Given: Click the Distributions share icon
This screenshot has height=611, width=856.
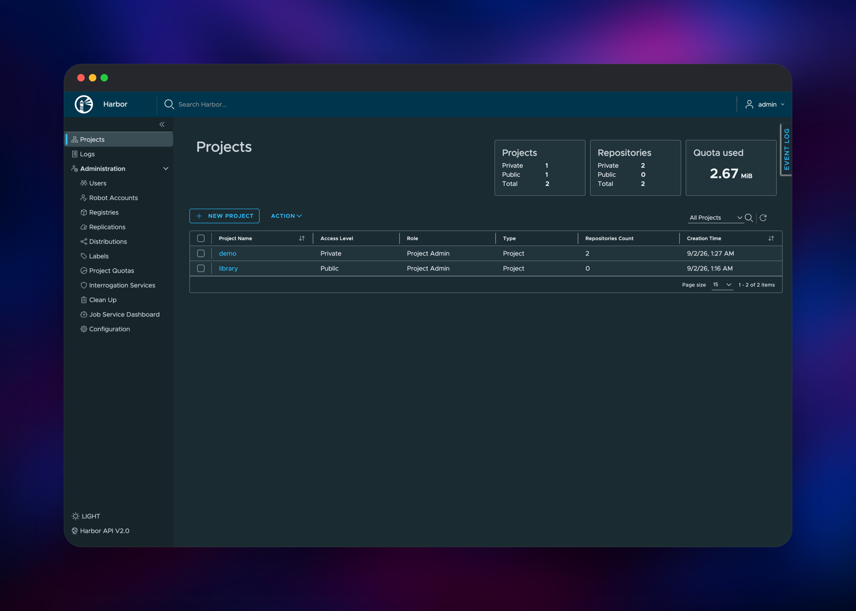Looking at the screenshot, I should tap(84, 242).
